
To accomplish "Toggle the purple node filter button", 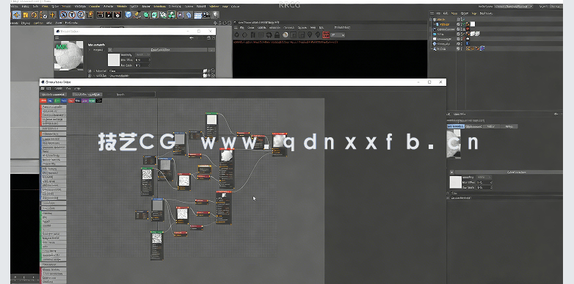I will pyautogui.click(x=85, y=101).
